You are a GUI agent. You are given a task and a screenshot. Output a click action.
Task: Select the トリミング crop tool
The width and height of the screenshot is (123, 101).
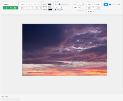click(37, 8)
